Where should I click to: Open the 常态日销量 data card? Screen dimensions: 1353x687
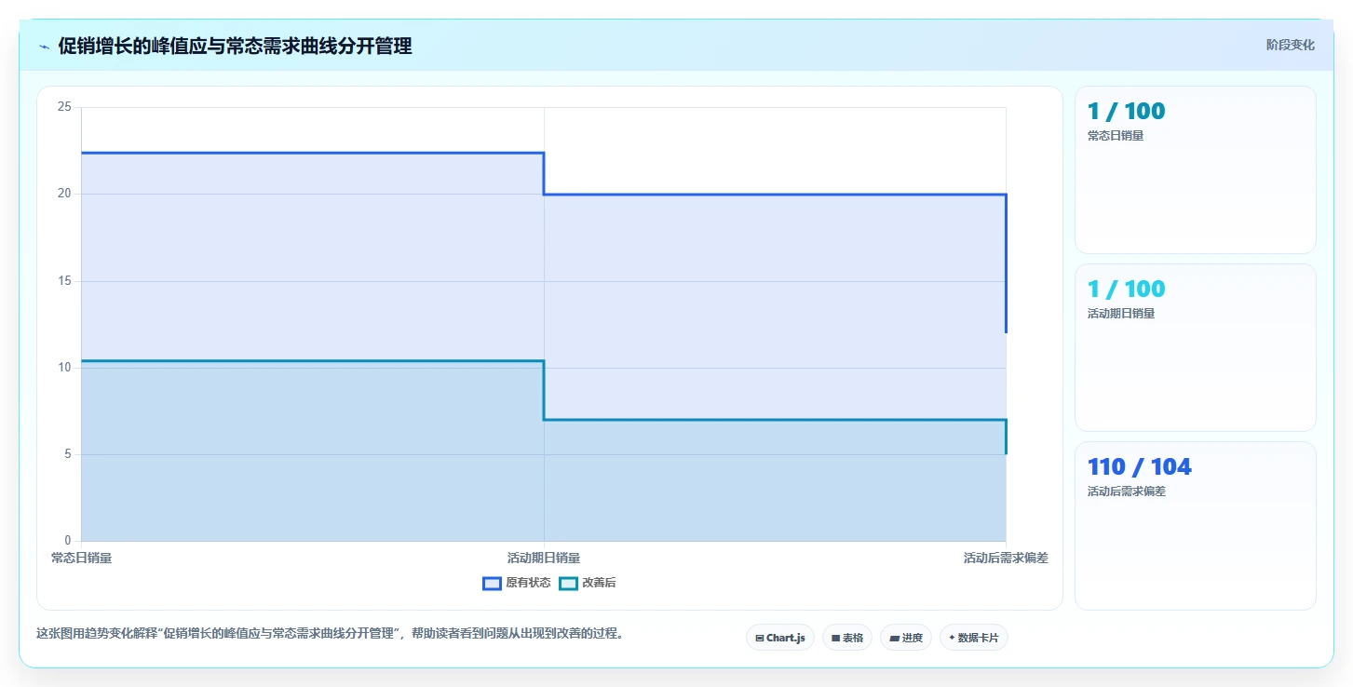pos(1196,169)
